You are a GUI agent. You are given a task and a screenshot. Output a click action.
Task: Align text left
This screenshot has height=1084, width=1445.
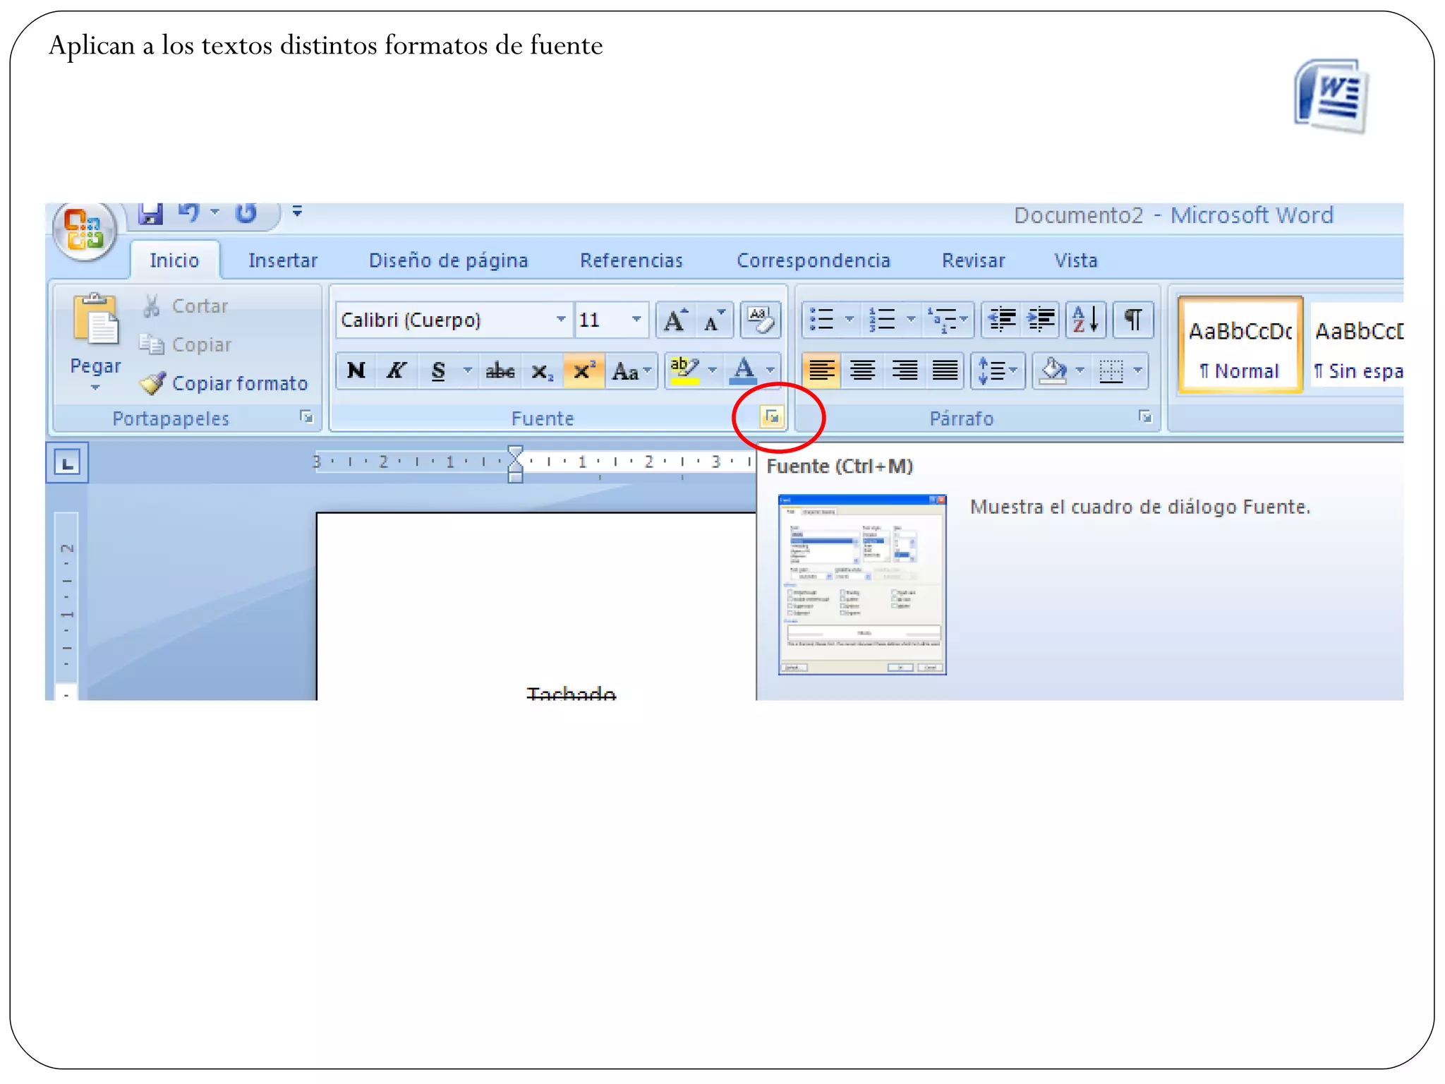coord(821,371)
